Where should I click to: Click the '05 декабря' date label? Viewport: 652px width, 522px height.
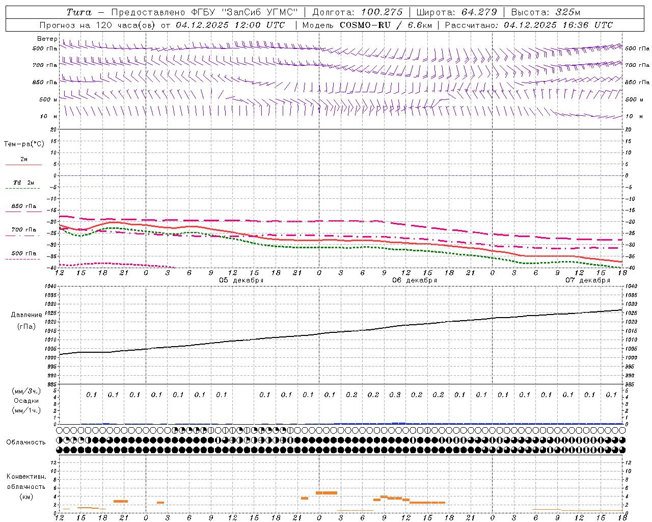(241, 280)
